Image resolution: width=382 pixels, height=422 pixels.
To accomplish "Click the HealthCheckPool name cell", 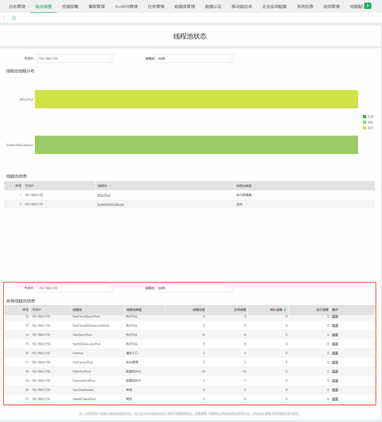I will click(84, 399).
